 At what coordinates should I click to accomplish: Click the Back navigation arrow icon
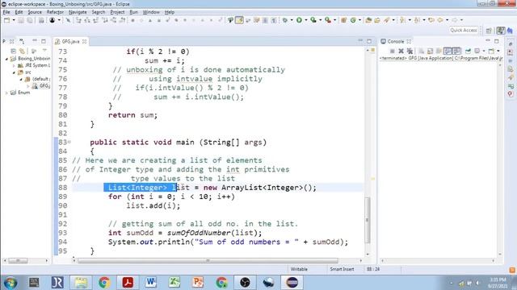(x=440, y=20)
